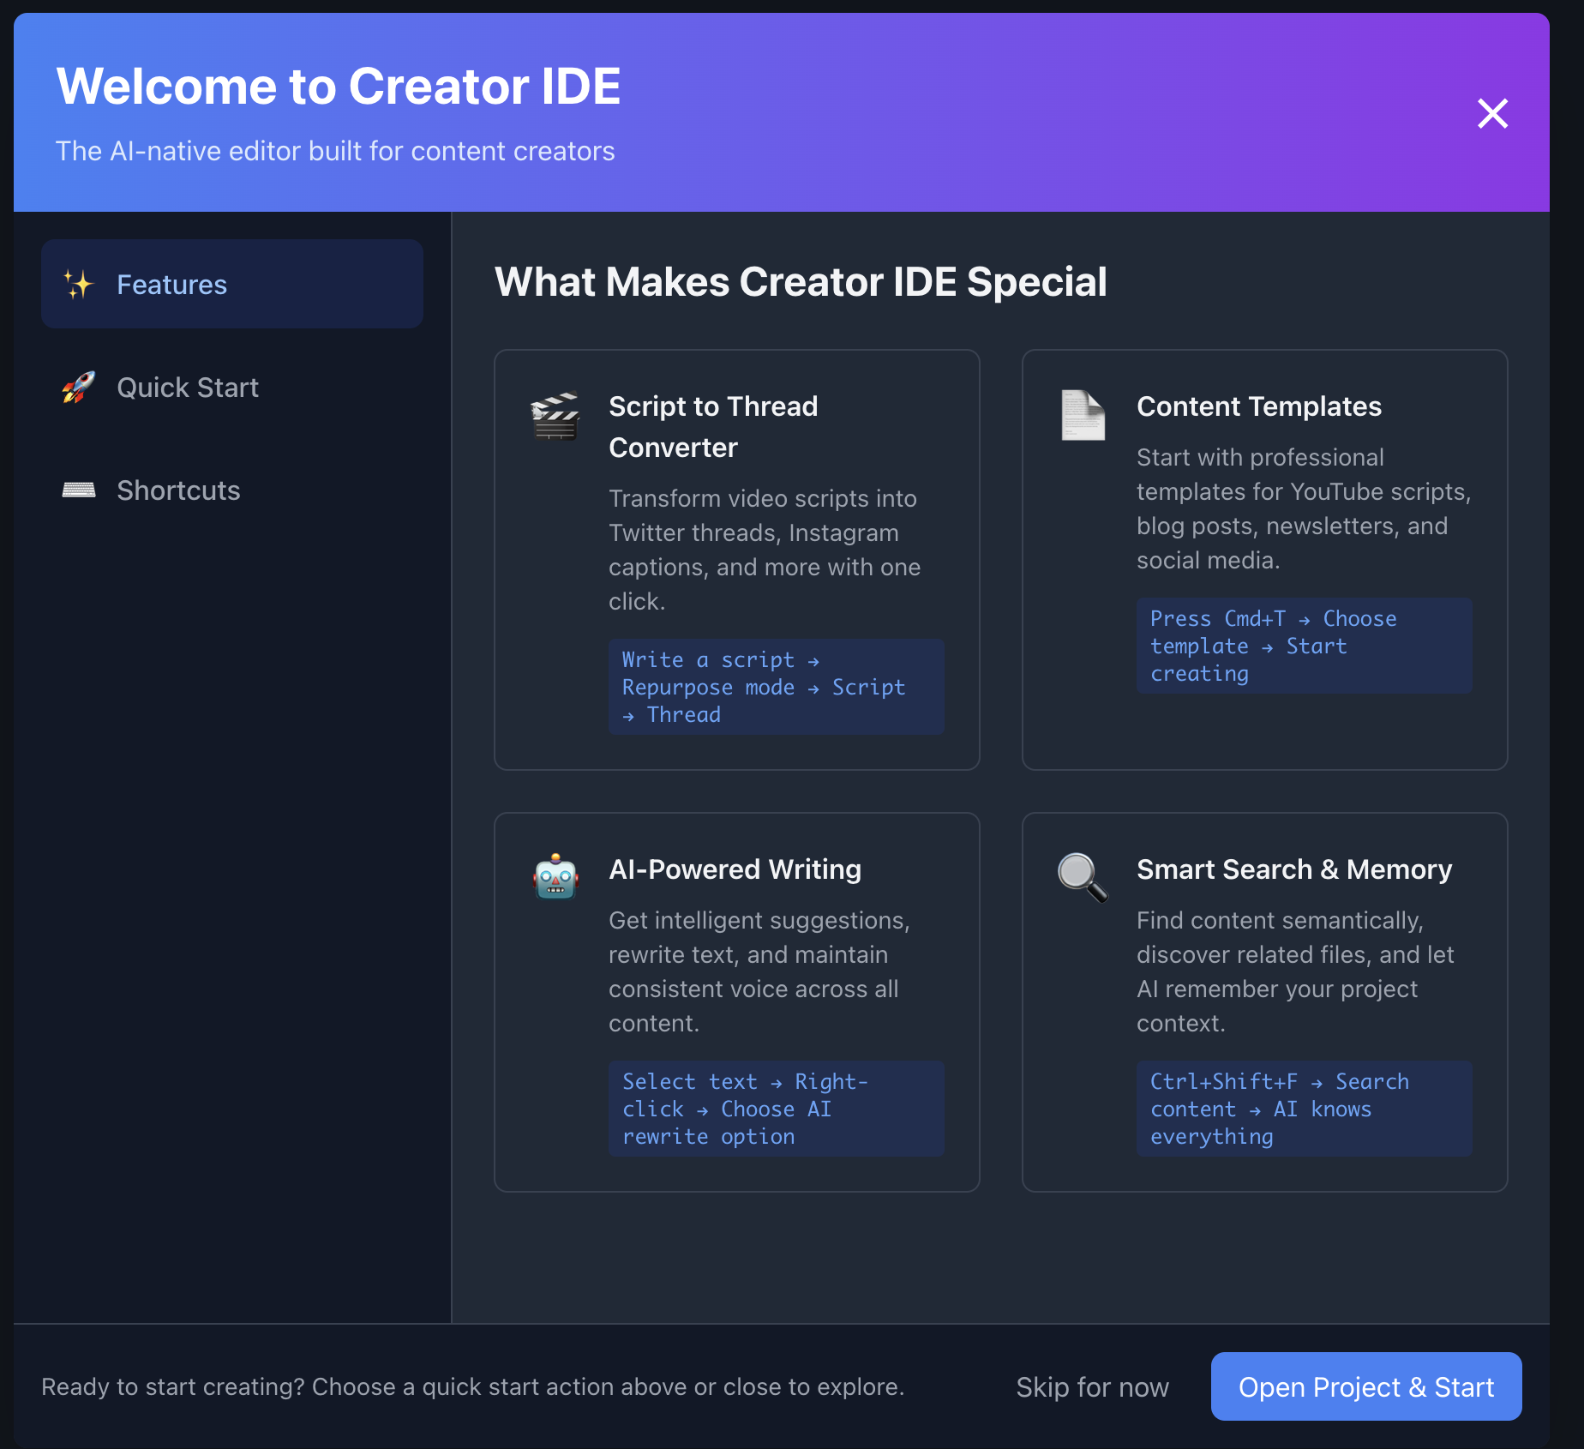The width and height of the screenshot is (1584, 1449).
Task: Click the 'Ready to start creating?' footer text
Action: pos(473,1386)
